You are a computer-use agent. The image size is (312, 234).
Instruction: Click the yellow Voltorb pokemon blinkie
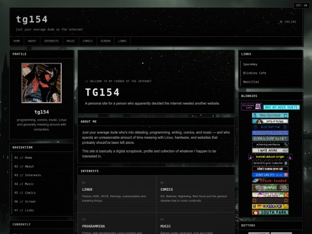[270, 206]
